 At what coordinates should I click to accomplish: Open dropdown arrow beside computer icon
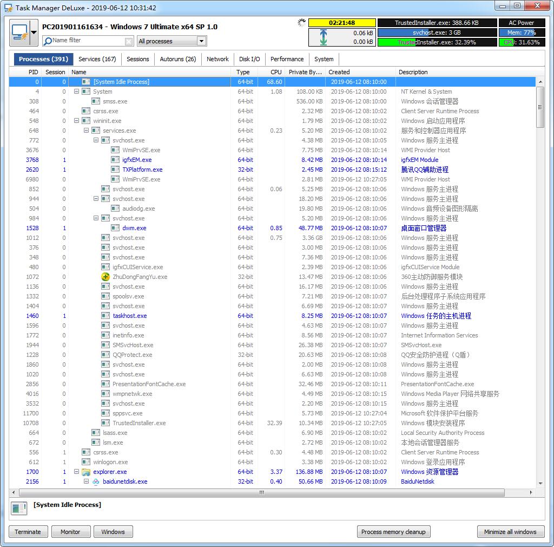(34, 32)
